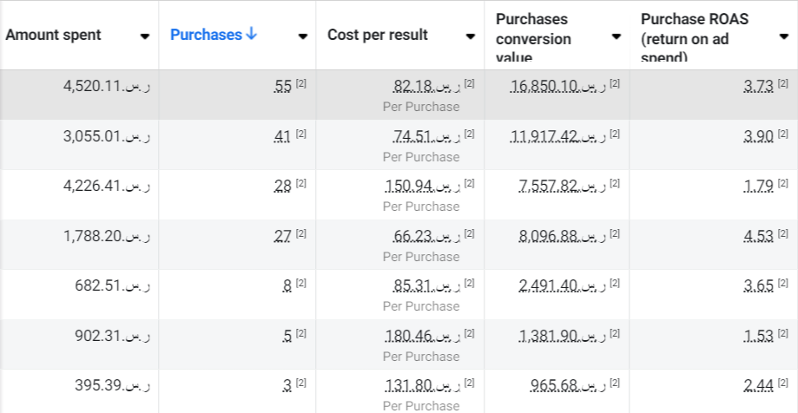The image size is (798, 413).
Task: Click the 4.53 ROAS value
Action: pos(758,235)
